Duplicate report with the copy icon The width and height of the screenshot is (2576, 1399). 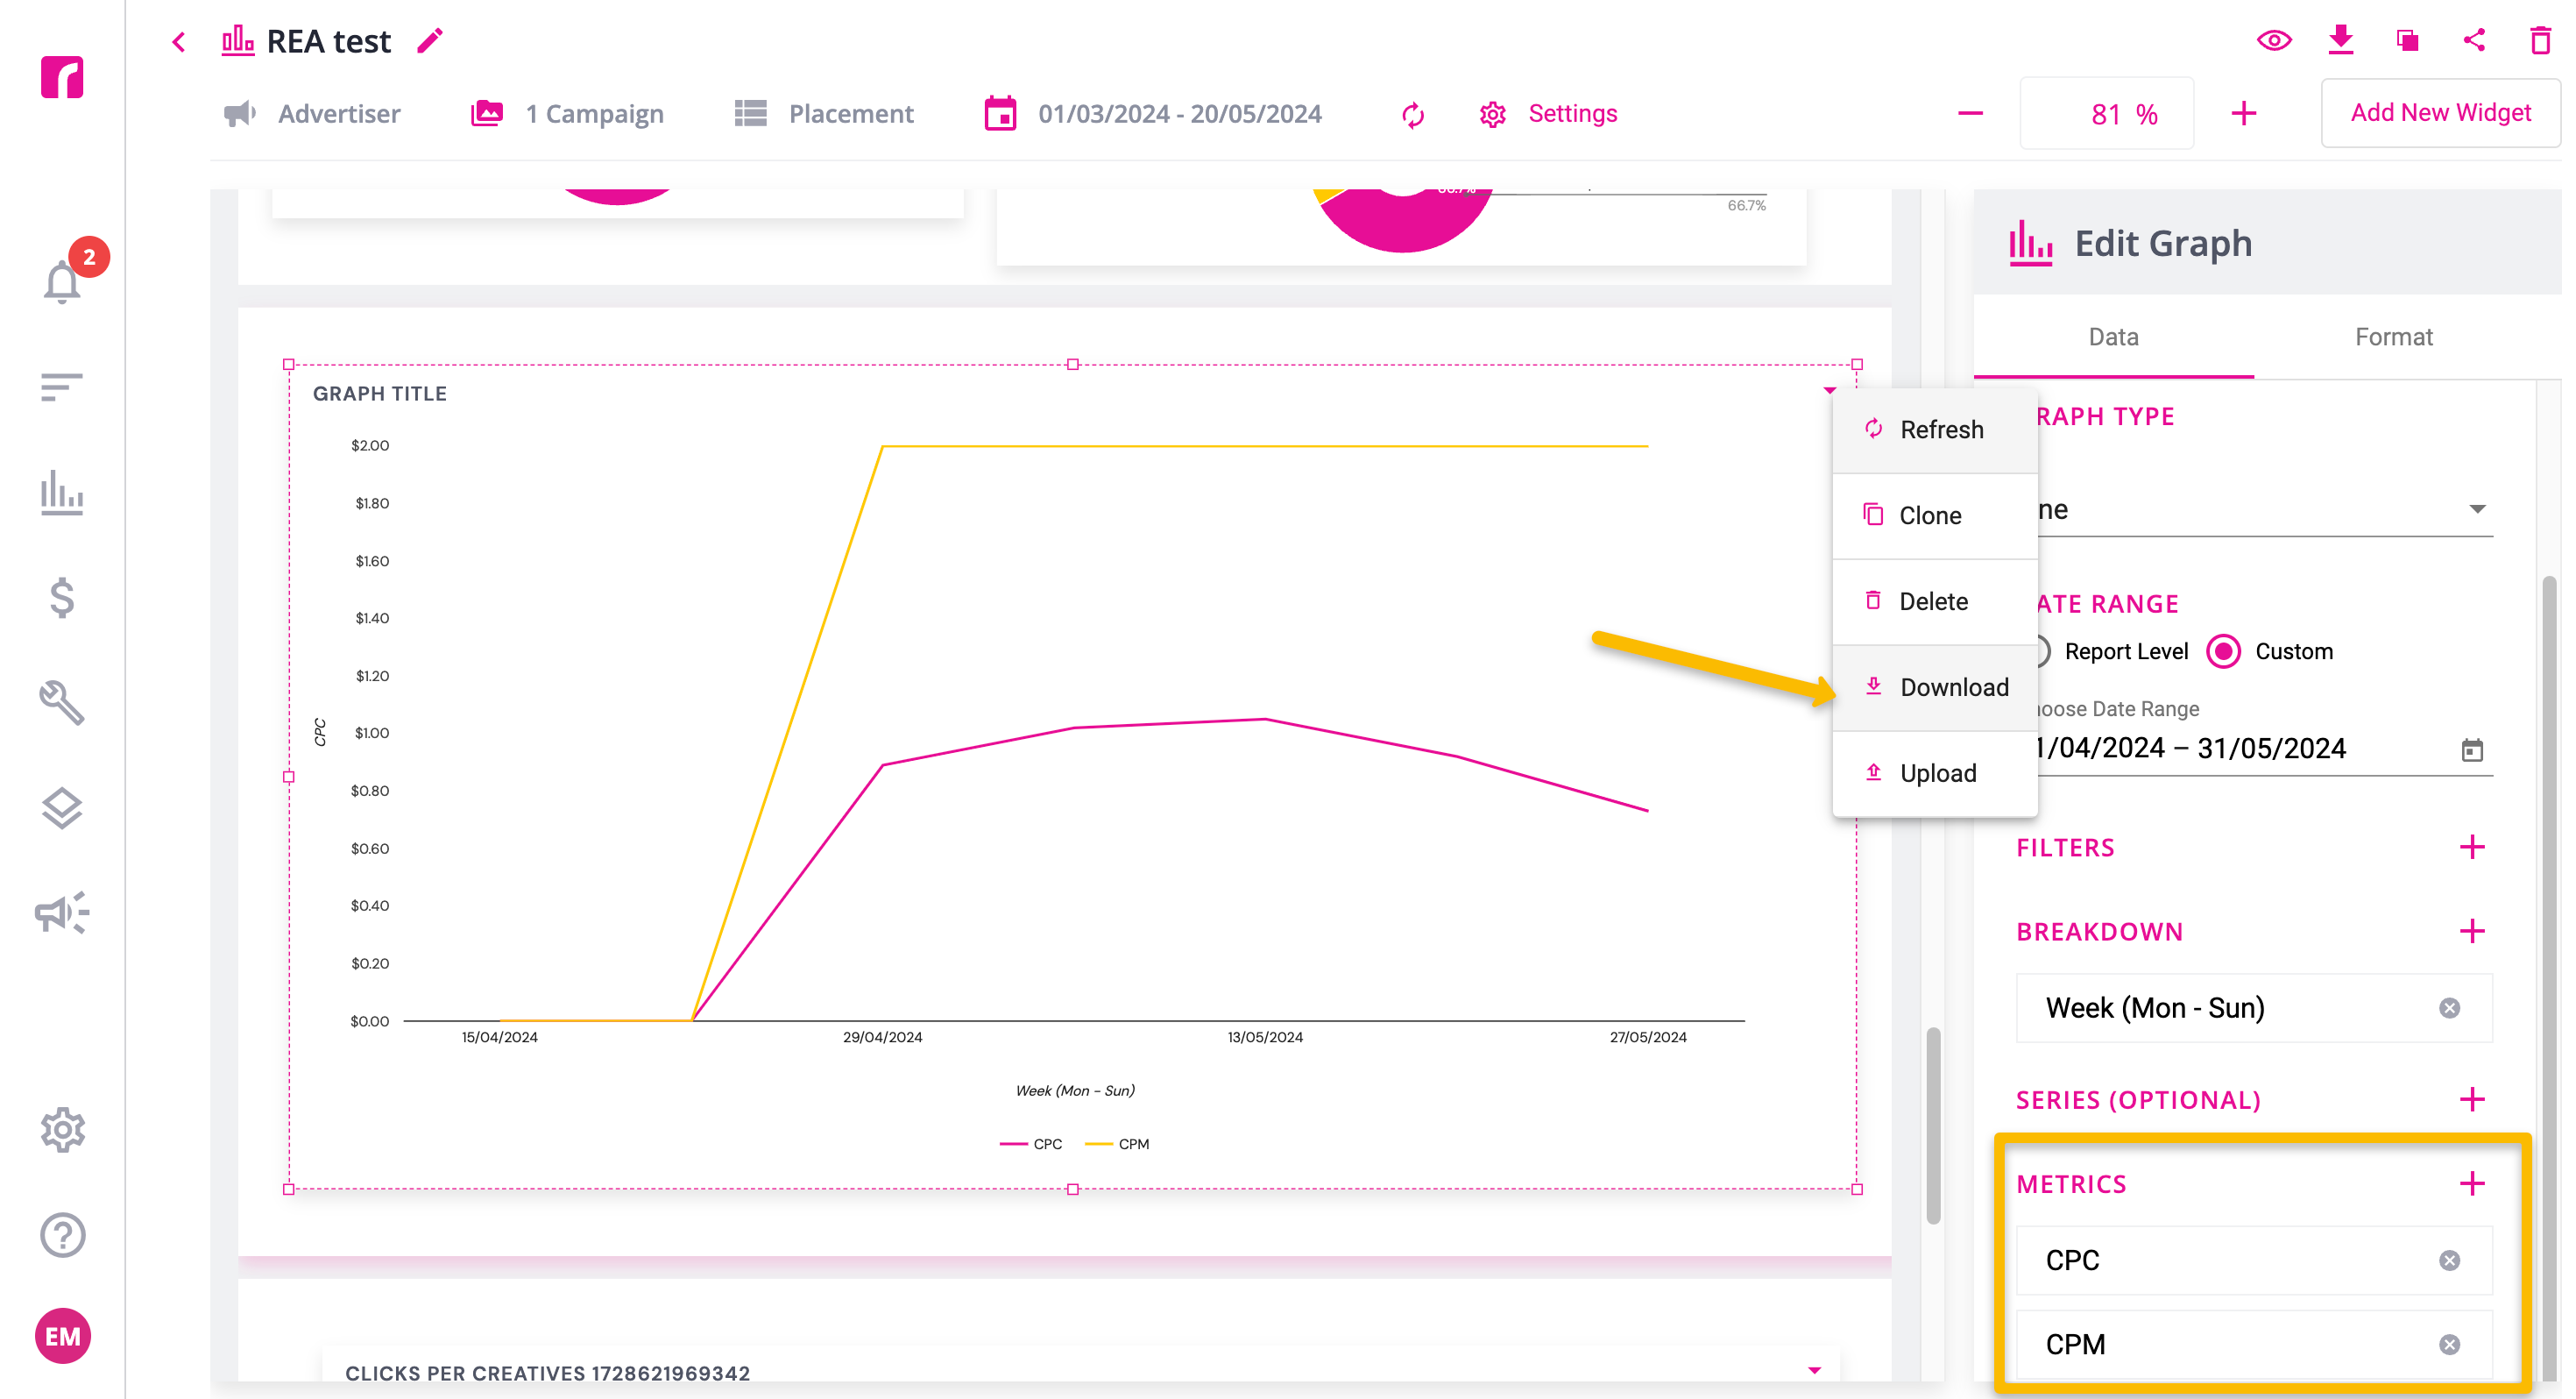tap(2408, 41)
